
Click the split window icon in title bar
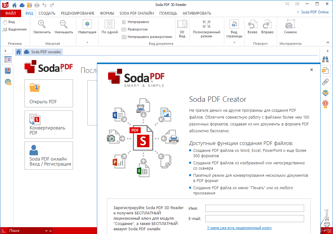click(x=297, y=4)
